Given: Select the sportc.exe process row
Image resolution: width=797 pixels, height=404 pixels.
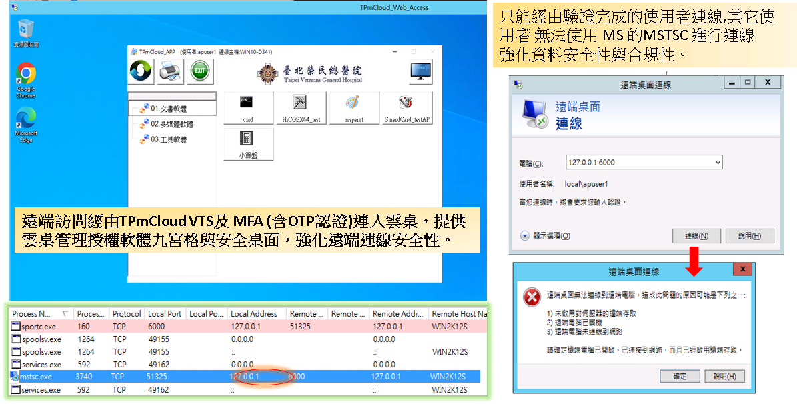Looking at the screenshot, I should pos(248,326).
